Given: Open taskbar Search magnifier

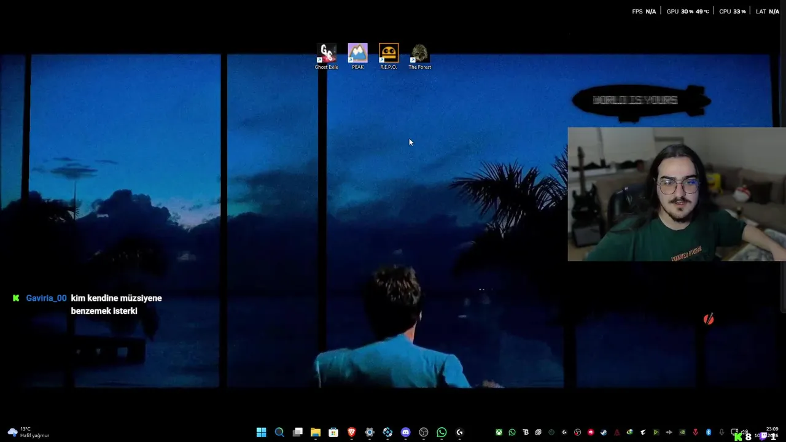Looking at the screenshot, I should [x=279, y=432].
